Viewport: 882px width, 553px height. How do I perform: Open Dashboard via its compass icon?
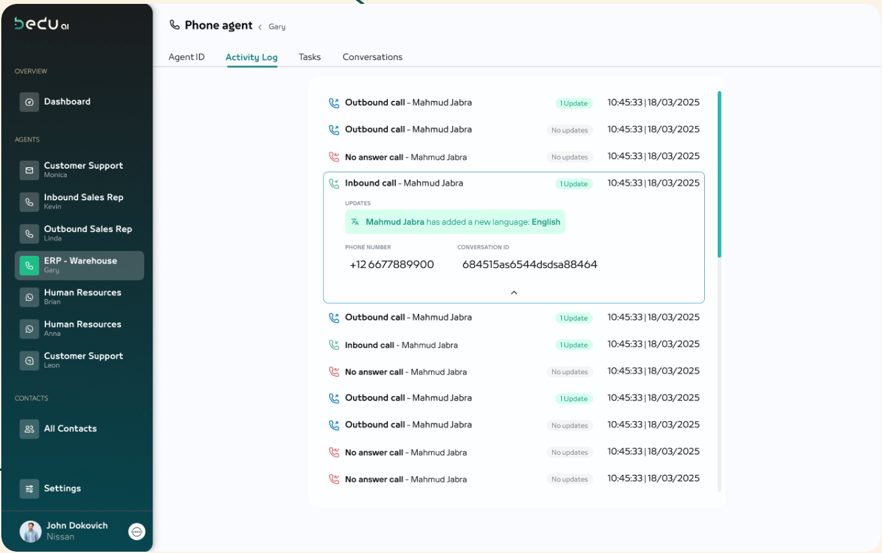point(29,102)
